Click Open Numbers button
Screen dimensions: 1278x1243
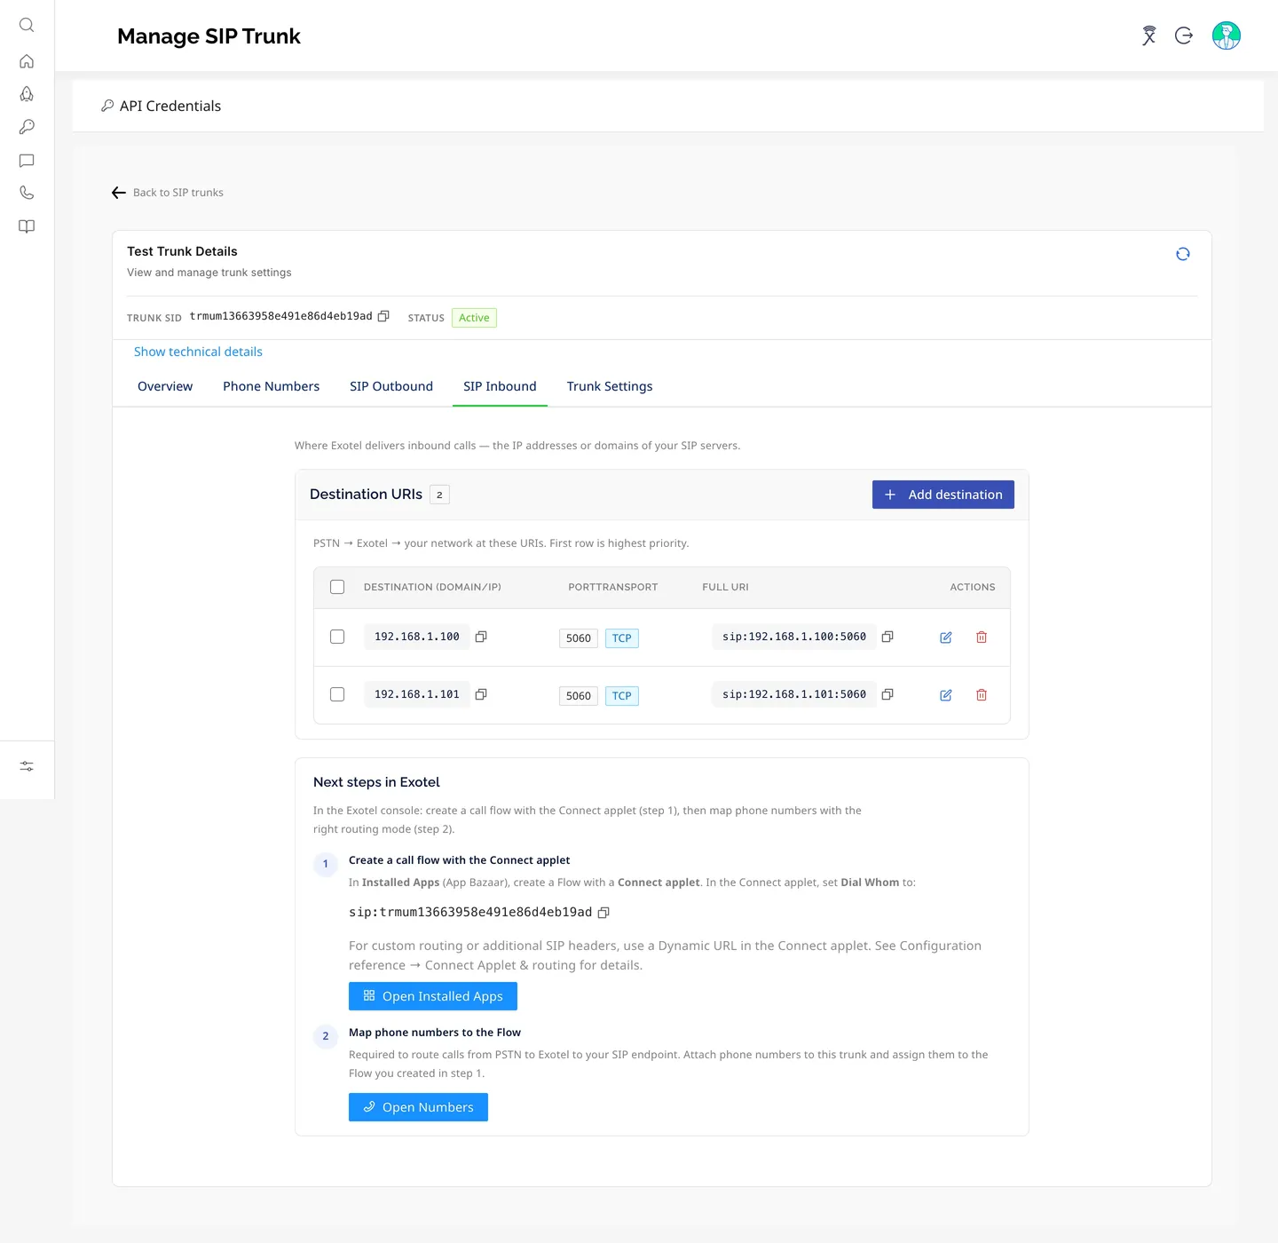[x=418, y=1107]
